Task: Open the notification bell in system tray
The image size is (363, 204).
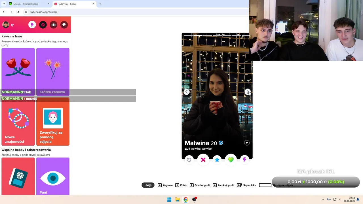Action: tap(358, 200)
